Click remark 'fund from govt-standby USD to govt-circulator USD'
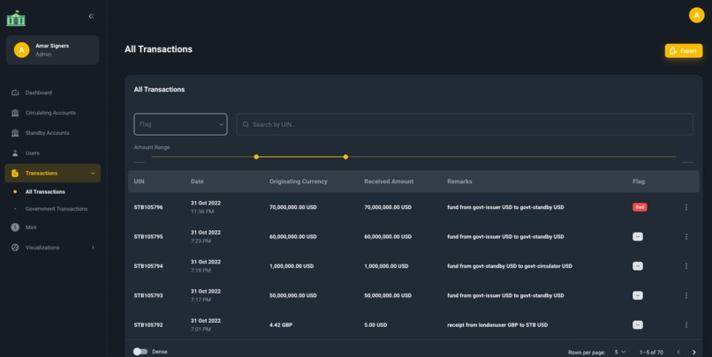The image size is (712, 357). click(510, 266)
